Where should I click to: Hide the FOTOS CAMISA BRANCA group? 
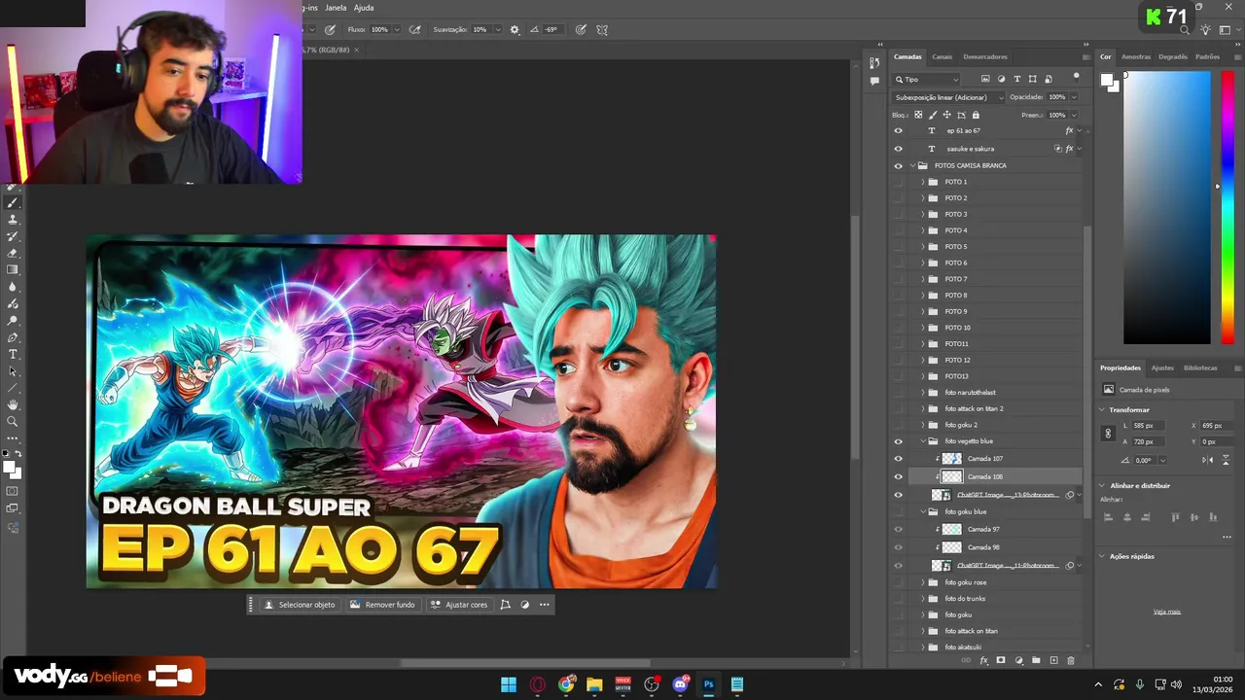898,165
